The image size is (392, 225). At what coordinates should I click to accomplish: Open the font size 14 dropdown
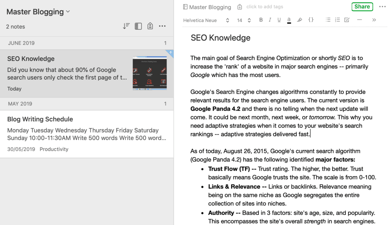tap(243, 20)
